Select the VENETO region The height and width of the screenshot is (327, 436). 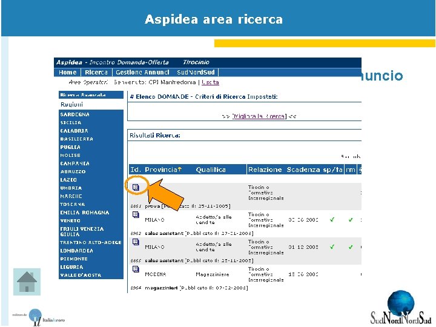click(70, 221)
